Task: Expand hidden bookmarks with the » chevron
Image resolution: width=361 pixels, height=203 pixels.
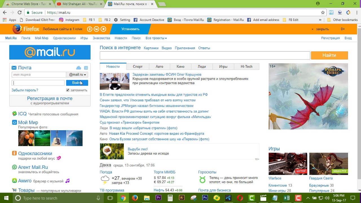Action: click(320, 20)
